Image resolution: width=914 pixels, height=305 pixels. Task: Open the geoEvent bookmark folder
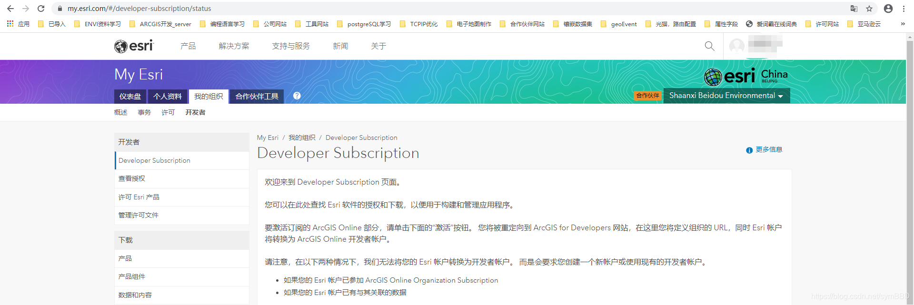(619, 24)
